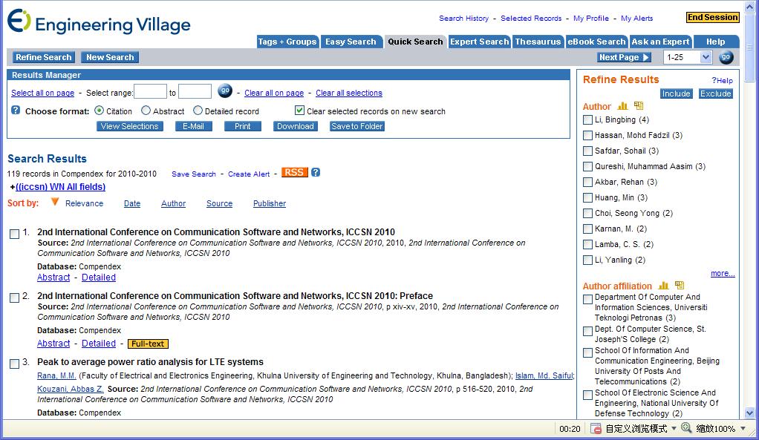Check the St. Joseph's College affiliation filter
The image size is (759, 440).
[587, 331]
